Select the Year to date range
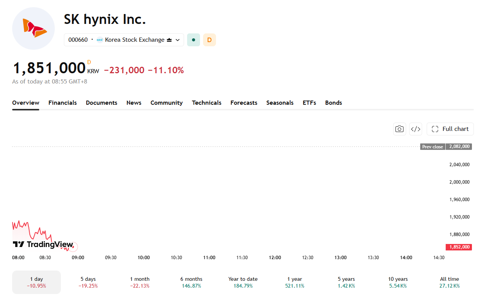 [243, 282]
